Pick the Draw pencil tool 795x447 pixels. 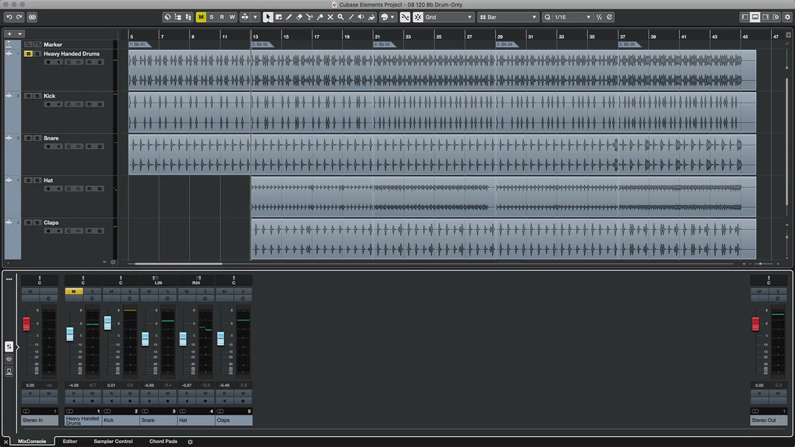(x=289, y=17)
